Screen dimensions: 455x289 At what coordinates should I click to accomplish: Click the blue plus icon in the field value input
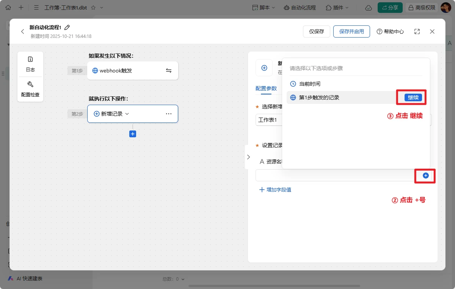pos(425,176)
